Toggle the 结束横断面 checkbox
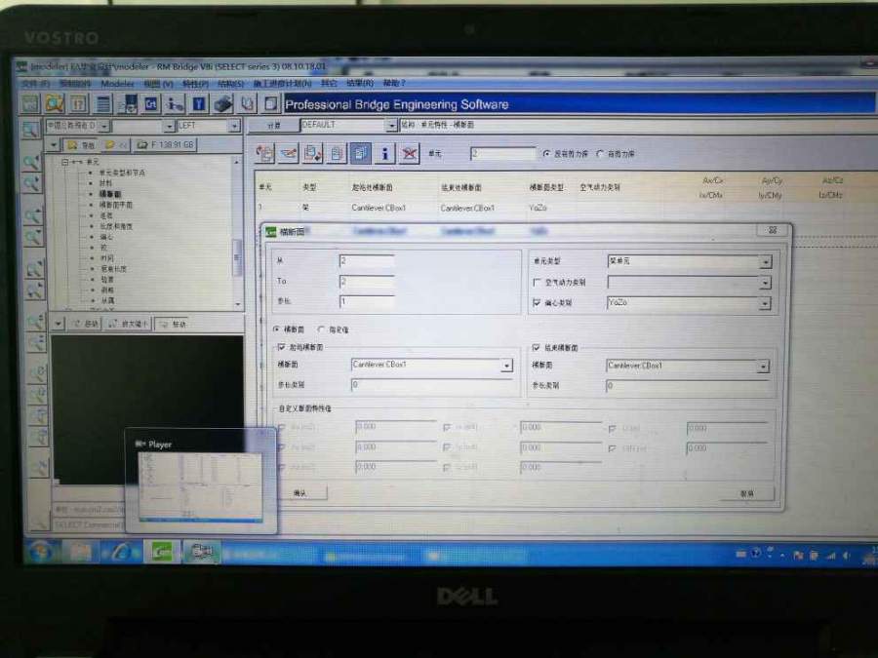Screen dimensions: 878x658 pos(536,348)
